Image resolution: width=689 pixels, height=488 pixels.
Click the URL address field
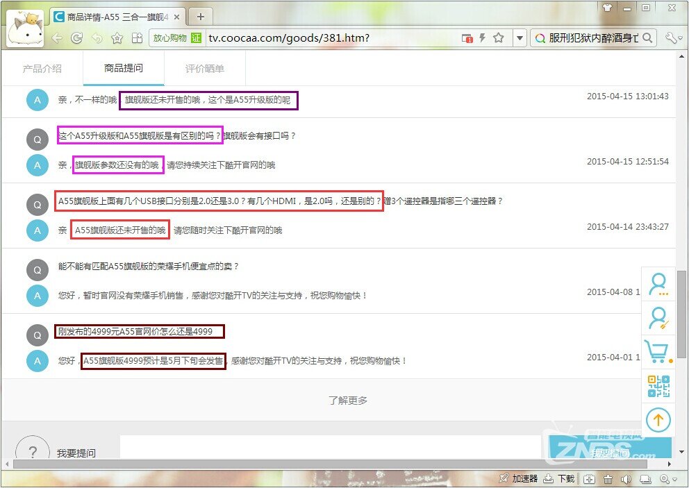pos(332,38)
